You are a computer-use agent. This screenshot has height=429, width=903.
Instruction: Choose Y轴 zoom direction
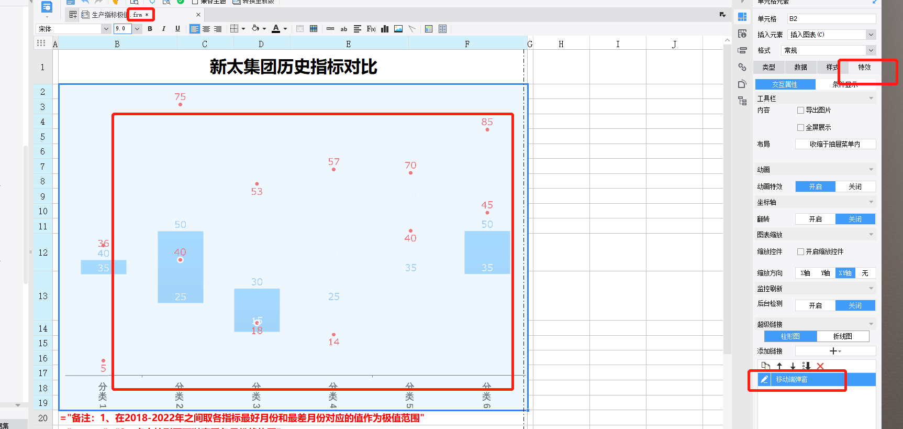(x=825, y=273)
